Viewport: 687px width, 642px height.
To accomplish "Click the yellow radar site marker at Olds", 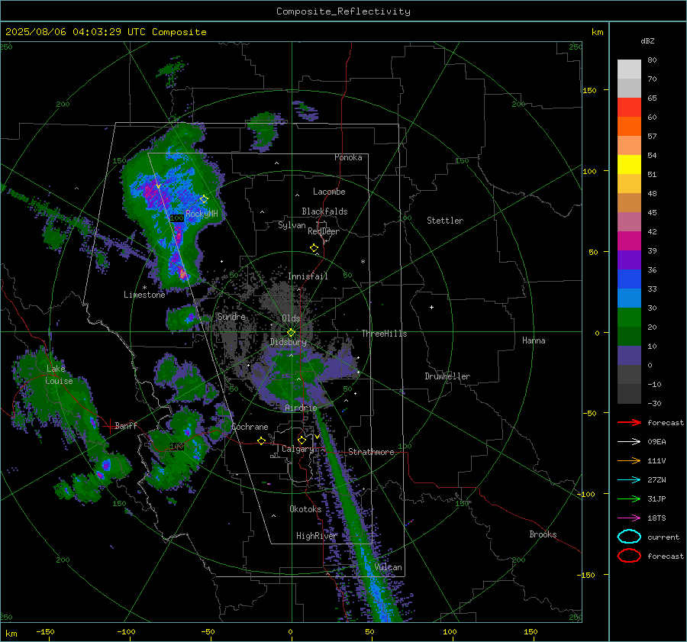I will (292, 332).
